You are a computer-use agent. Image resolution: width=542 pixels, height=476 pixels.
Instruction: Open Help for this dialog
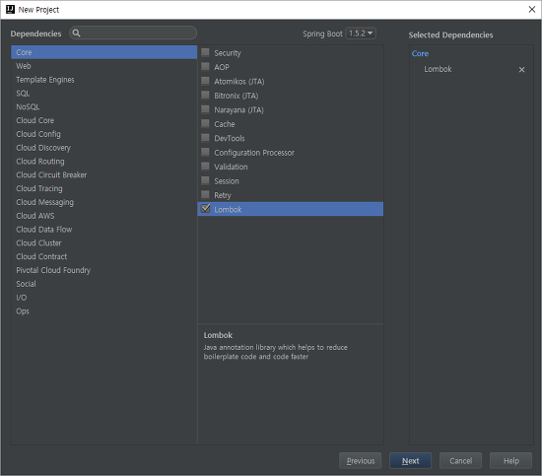[x=510, y=461]
